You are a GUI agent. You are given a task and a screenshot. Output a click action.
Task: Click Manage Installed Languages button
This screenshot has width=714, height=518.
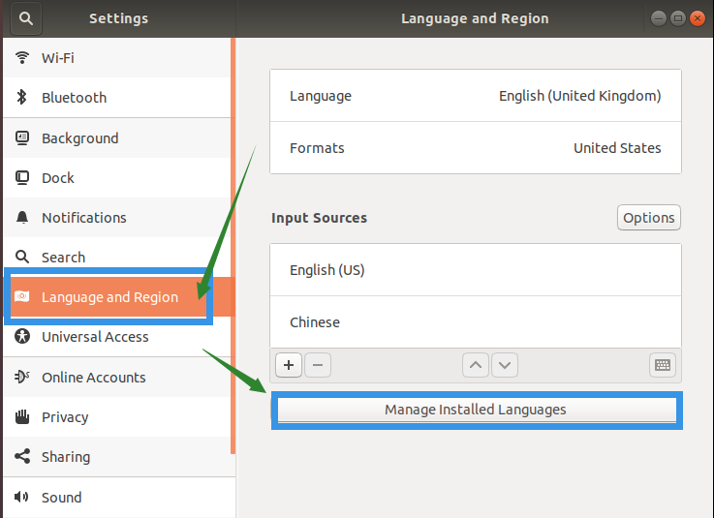coord(475,410)
